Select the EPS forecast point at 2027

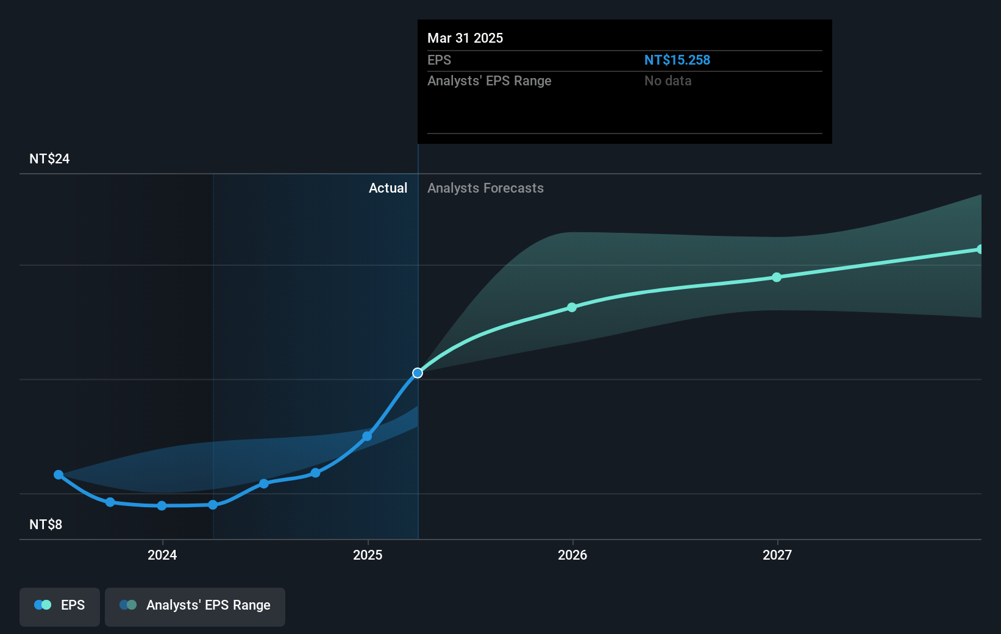(x=777, y=277)
